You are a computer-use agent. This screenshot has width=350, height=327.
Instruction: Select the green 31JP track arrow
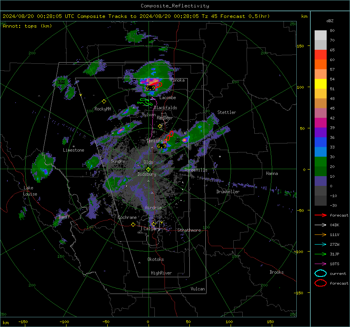tap(320, 254)
